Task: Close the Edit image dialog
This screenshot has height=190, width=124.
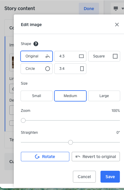Action: 117,25
